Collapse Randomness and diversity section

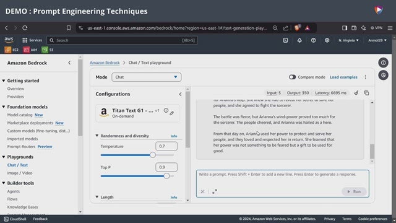tap(97, 136)
